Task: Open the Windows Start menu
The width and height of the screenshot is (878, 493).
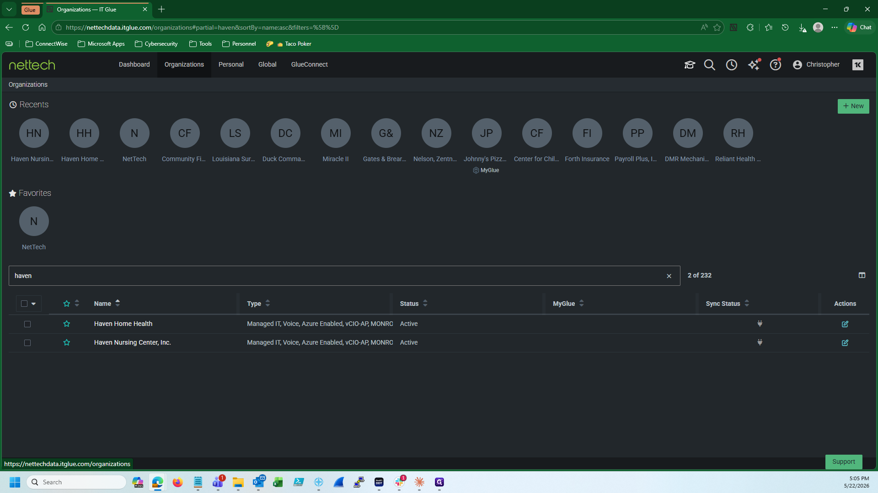Action: tap(15, 482)
